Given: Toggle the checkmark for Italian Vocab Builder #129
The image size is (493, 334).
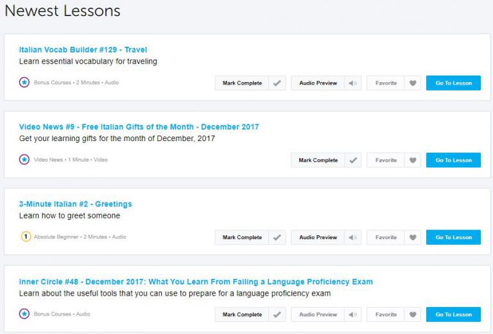Looking at the screenshot, I should tap(277, 83).
